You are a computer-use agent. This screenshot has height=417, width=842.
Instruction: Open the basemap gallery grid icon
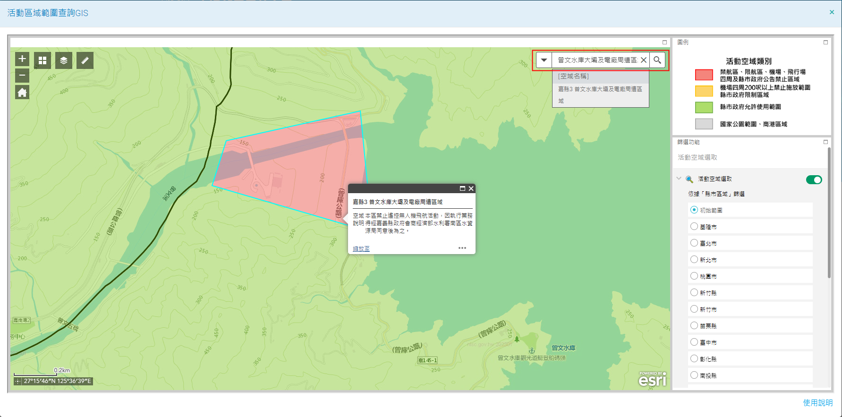[43, 60]
